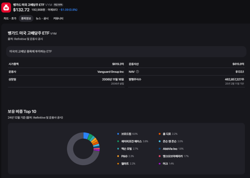The width and height of the screenshot is (250, 178).
Task: Click the -$1.09 (0.8%) change value
Action: pos(68,10)
